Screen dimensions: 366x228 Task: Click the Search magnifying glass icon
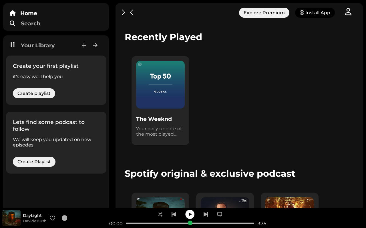12,23
